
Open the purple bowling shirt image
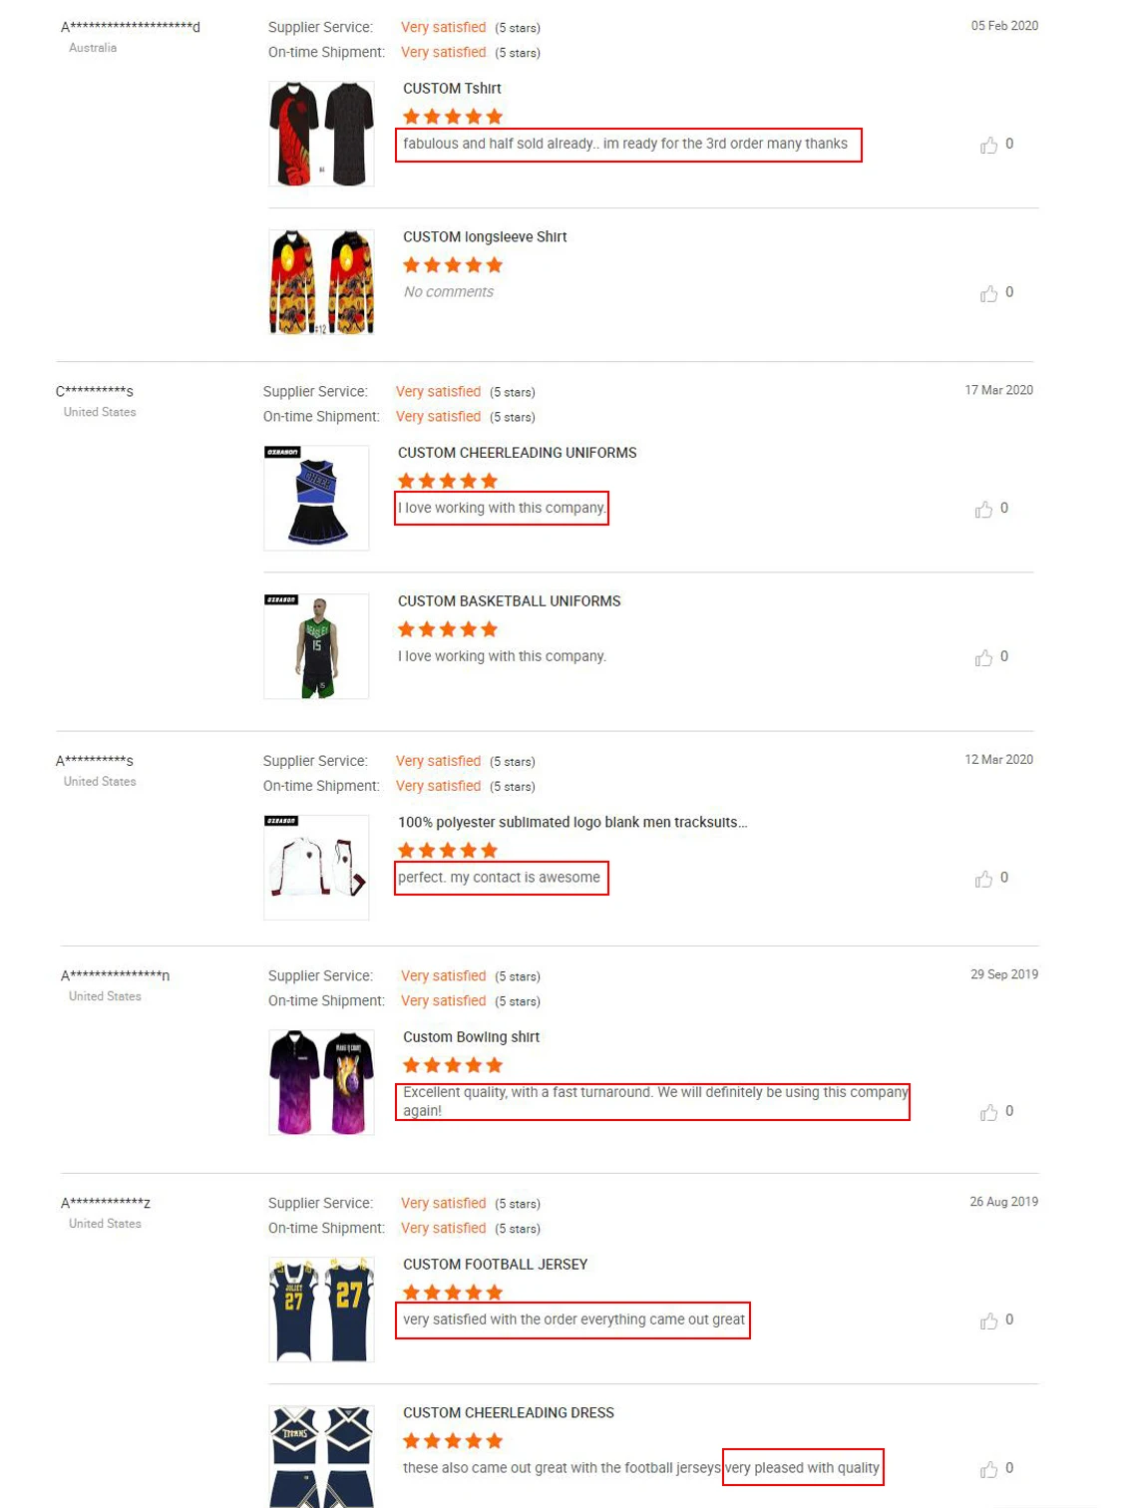321,1082
